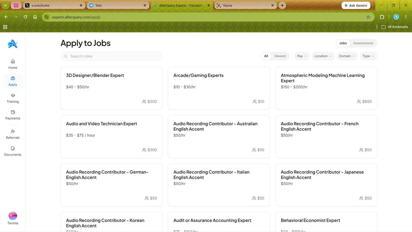Open Behavioral Economist Expert card
Screen dimensions: 412x232
[x=326, y=222]
